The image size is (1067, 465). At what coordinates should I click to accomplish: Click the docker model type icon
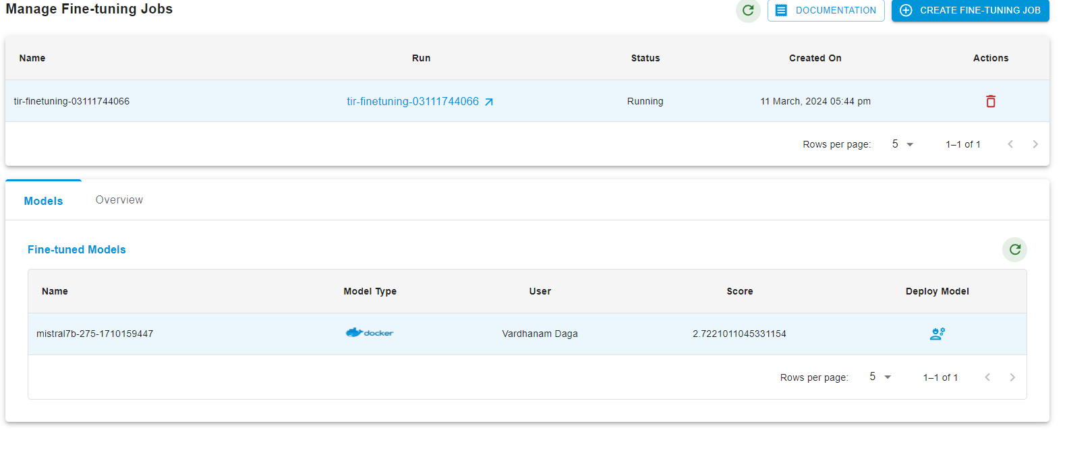(370, 333)
